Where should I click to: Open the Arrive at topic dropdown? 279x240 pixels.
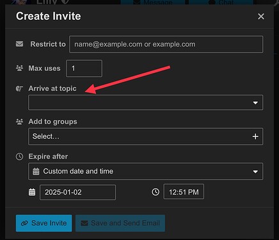click(145, 102)
